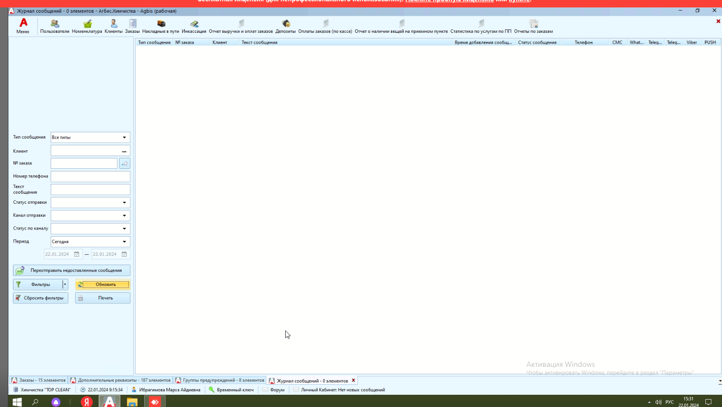Open calendar for start date 22.01.2024
The image size is (722, 407).
[77, 254]
